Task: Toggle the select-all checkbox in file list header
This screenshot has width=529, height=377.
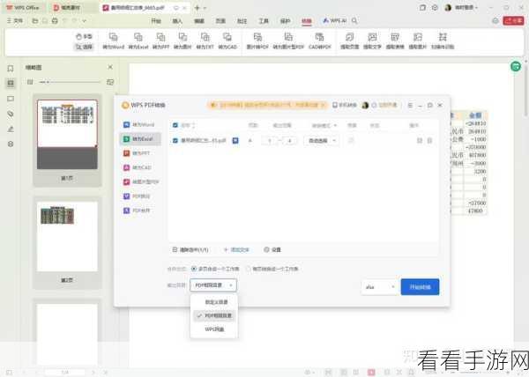Action: tap(175, 125)
